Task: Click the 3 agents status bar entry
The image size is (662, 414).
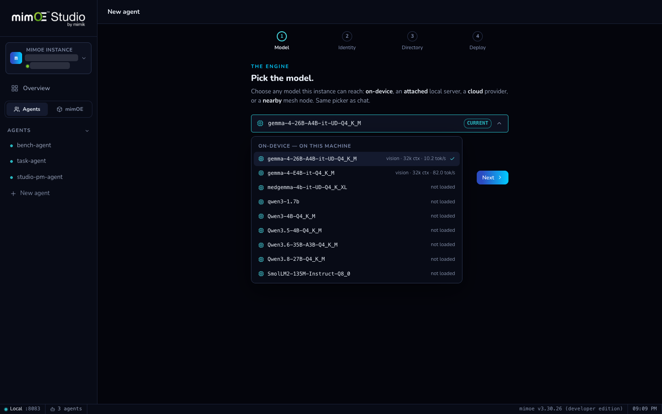Action: pyautogui.click(x=66, y=409)
